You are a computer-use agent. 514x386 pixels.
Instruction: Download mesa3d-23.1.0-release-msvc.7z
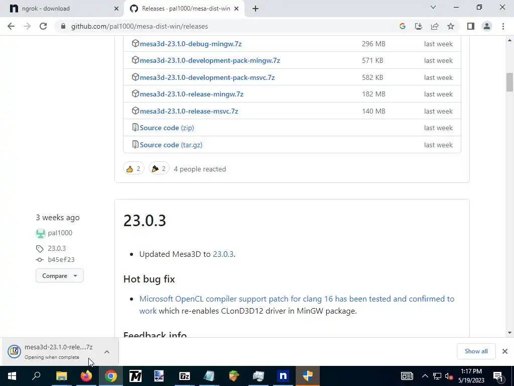click(x=189, y=111)
